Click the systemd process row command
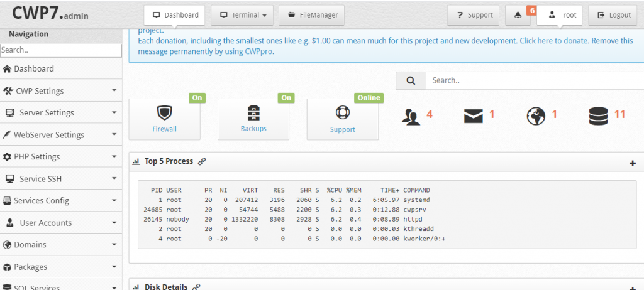The width and height of the screenshot is (644, 290). pos(417,200)
